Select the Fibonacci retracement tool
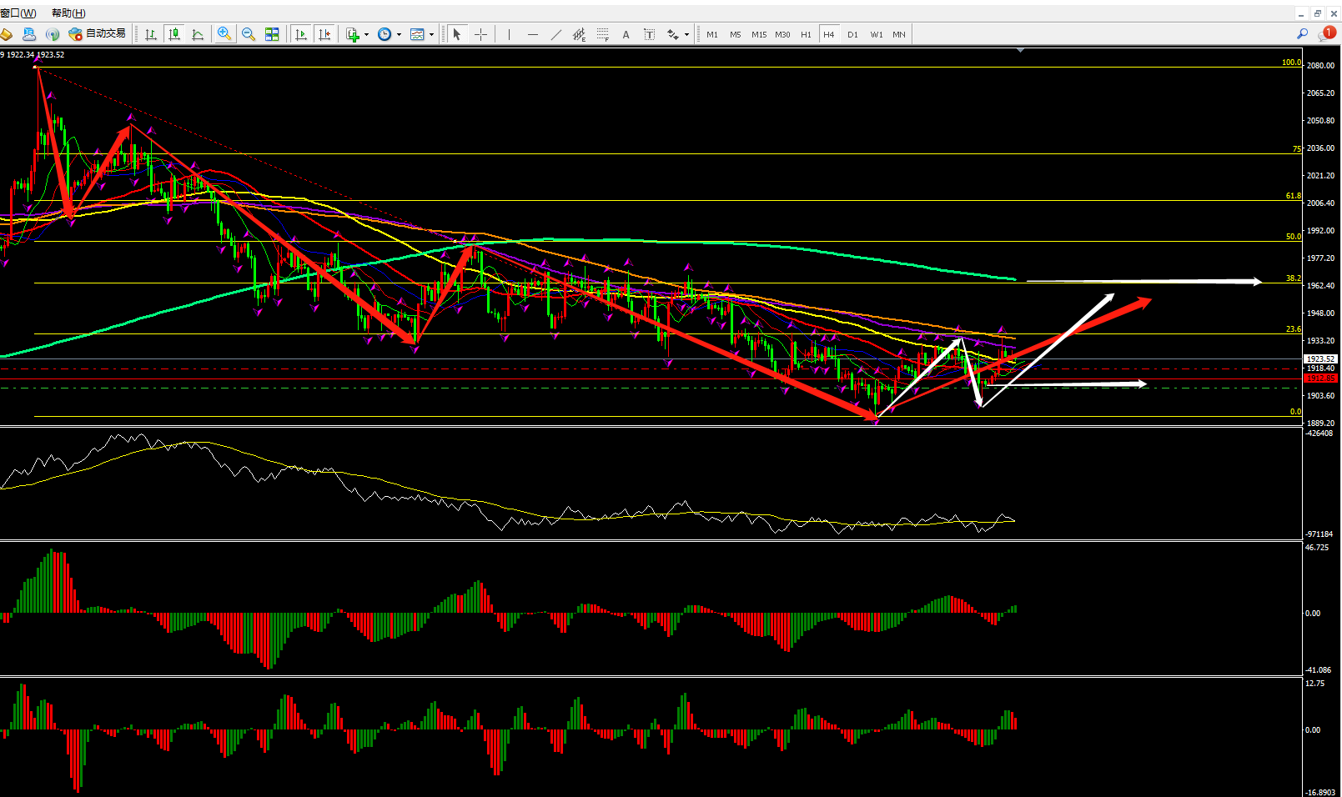 click(602, 34)
